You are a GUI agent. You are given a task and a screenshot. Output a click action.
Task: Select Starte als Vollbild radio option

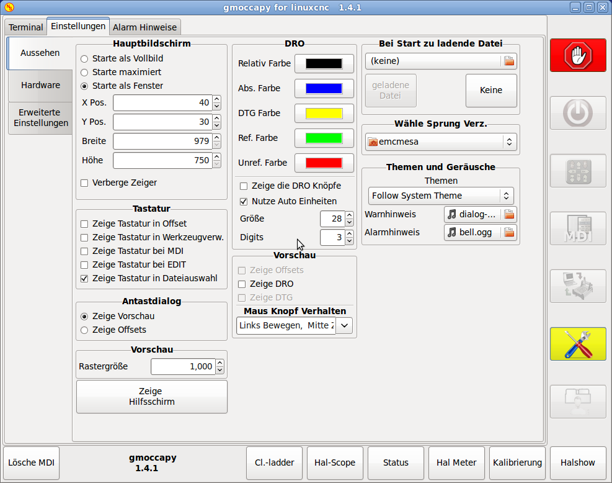click(84, 59)
